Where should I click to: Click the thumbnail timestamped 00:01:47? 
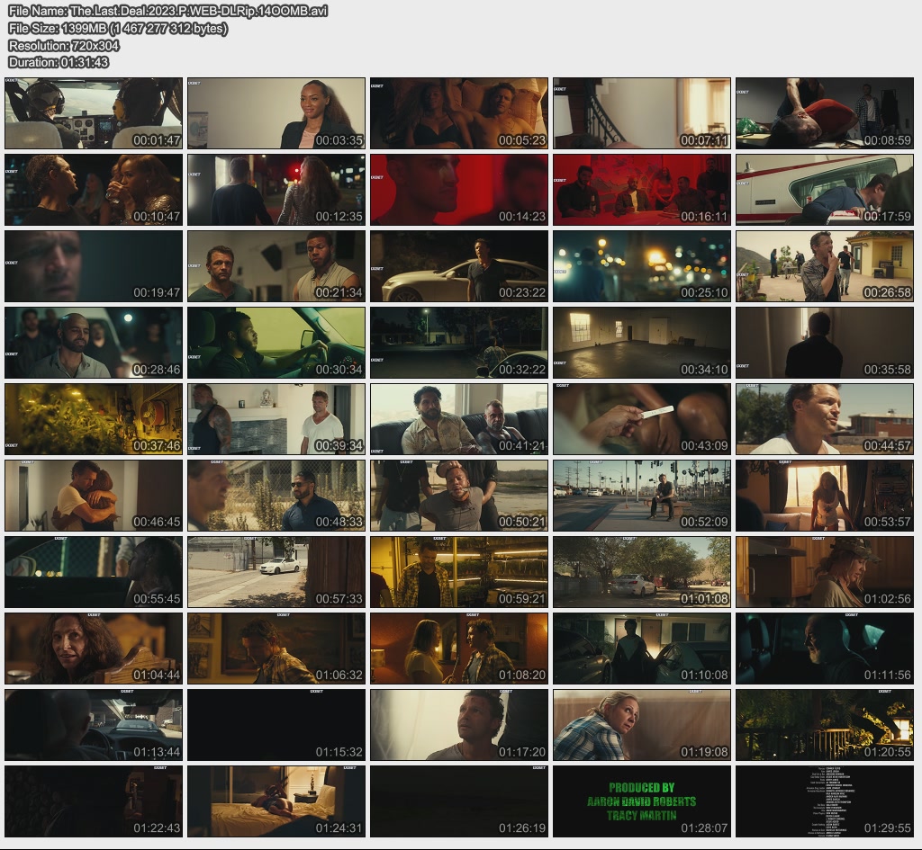[94, 113]
